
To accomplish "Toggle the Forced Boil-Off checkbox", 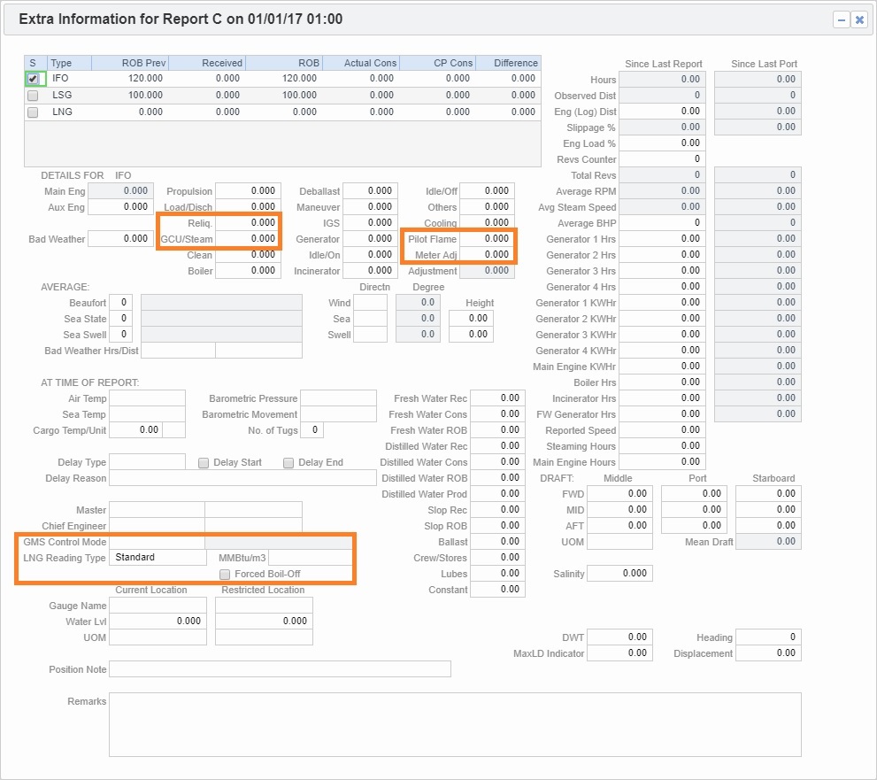I will coord(225,574).
